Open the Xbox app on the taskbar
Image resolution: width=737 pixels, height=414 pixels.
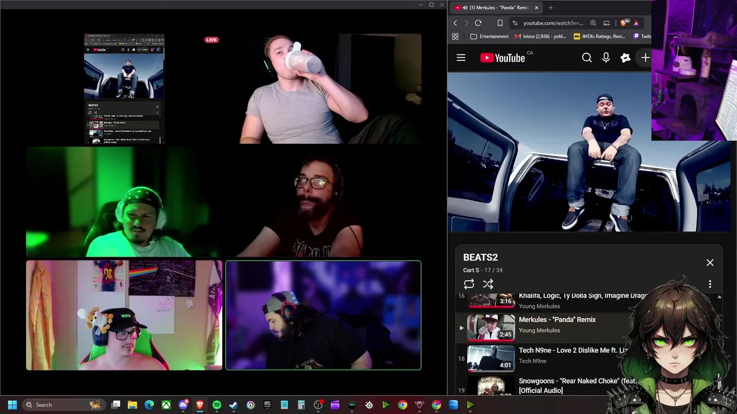tap(166, 405)
